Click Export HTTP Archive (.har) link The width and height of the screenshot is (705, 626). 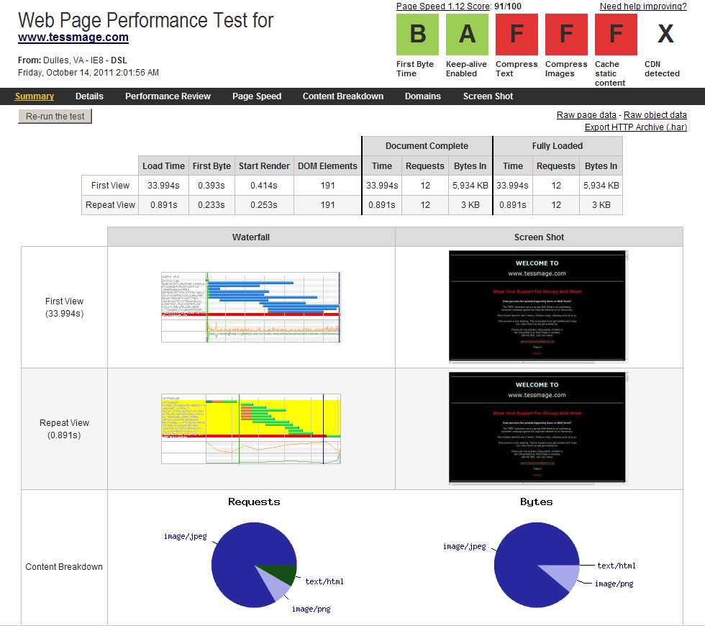(636, 127)
